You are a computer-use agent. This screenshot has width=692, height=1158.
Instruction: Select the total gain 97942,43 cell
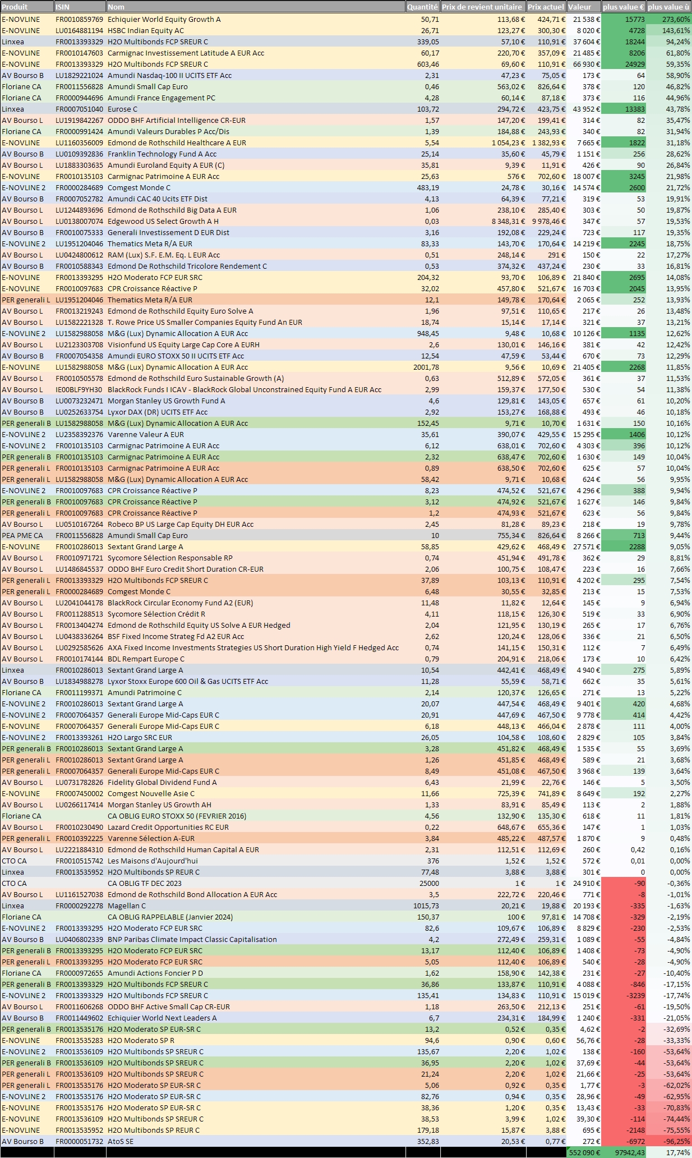click(624, 1152)
